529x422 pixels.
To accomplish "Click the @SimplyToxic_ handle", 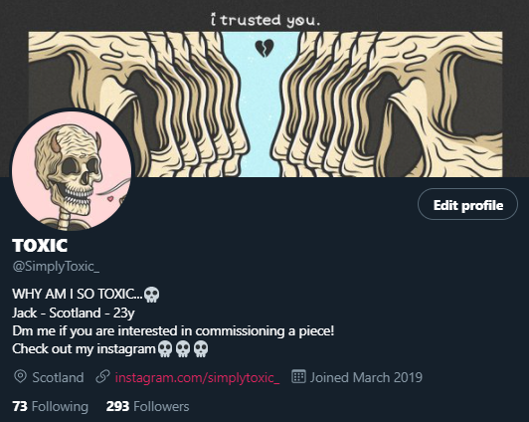I will pos(56,267).
